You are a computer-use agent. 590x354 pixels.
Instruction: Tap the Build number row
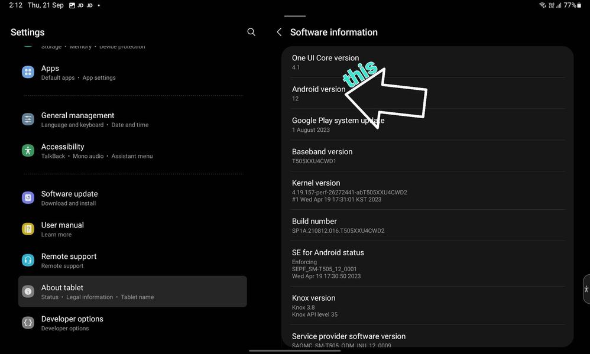427,225
